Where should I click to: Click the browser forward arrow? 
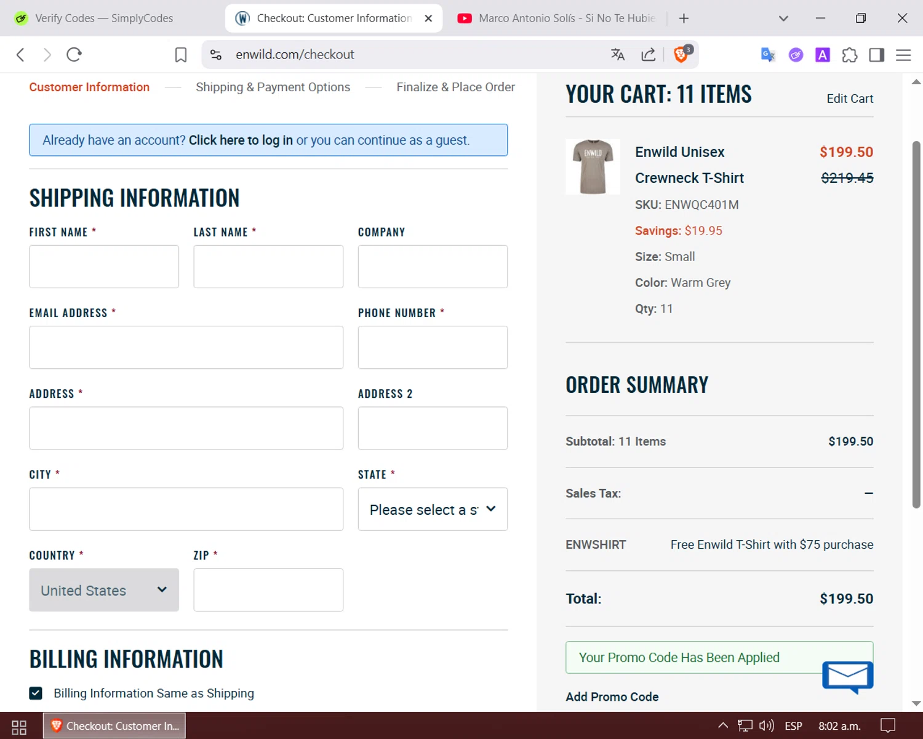click(47, 55)
